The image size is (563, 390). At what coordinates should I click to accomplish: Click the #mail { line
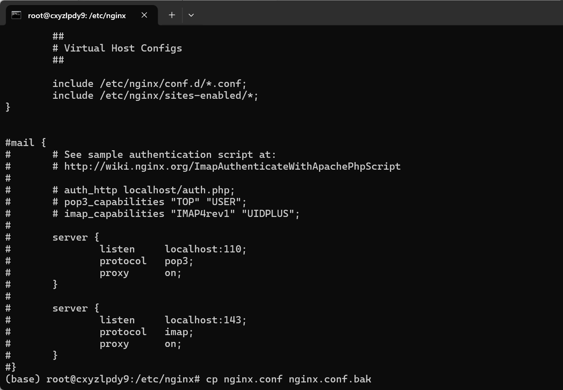coord(26,143)
